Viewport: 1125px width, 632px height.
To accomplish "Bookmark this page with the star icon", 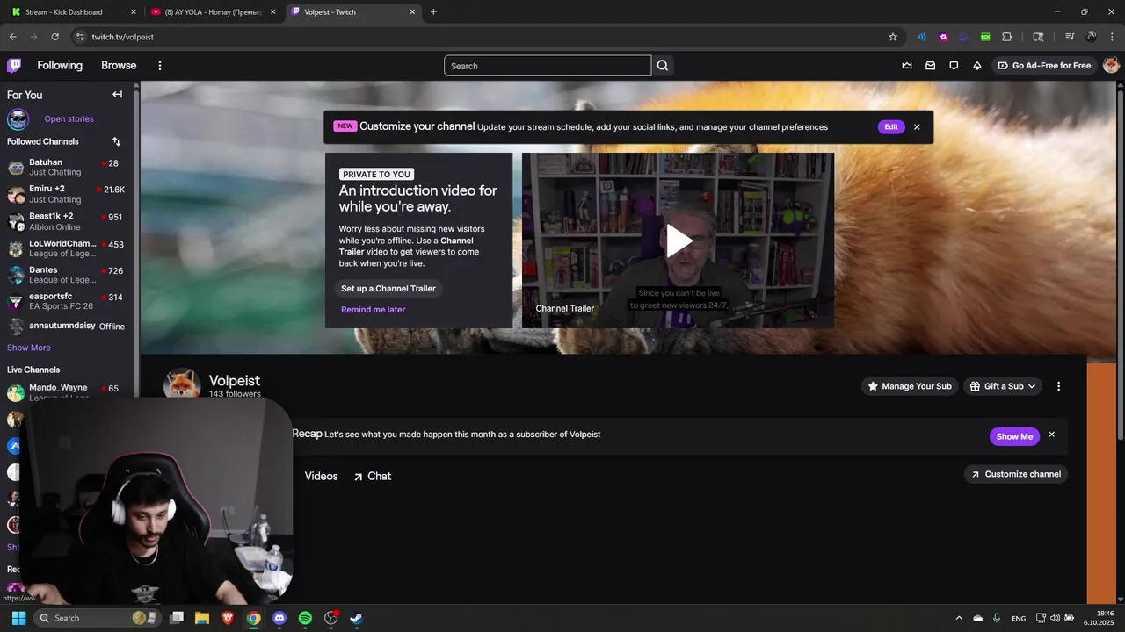I will tap(893, 37).
